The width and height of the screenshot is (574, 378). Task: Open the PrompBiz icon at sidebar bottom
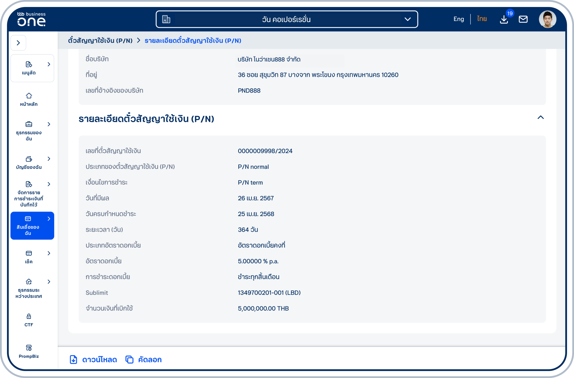click(x=28, y=348)
